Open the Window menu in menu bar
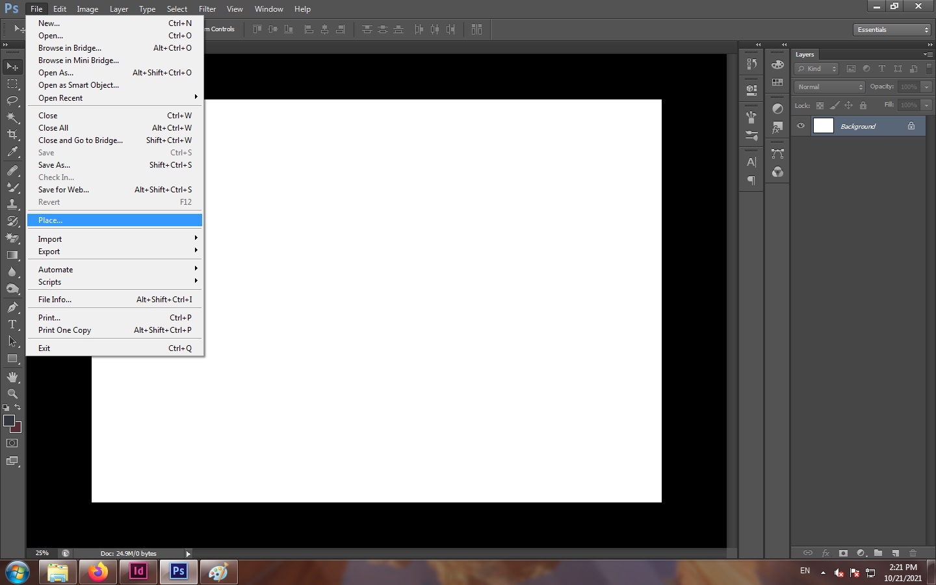 pos(268,9)
